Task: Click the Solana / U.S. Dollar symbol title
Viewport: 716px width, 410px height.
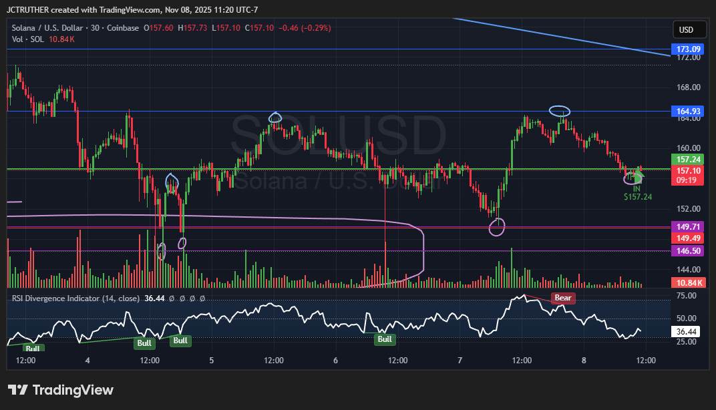Action: (x=47, y=28)
